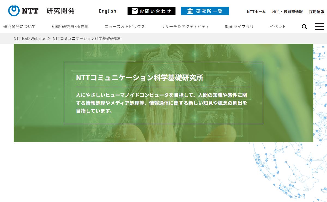327x202 pixels.
Task: Open the 組織・研究員・所在地 menu
Action: [70, 26]
